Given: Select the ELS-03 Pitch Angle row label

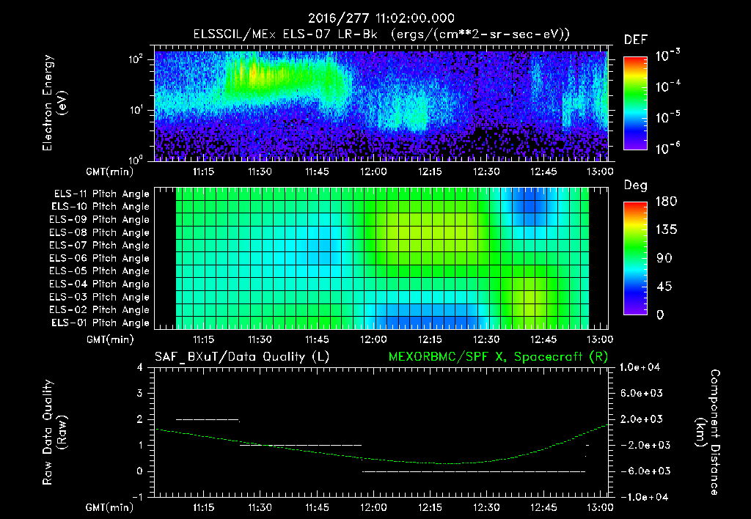Looking at the screenshot, I should 99,297.
